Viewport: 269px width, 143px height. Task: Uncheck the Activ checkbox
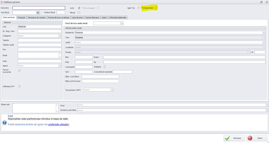79,8
